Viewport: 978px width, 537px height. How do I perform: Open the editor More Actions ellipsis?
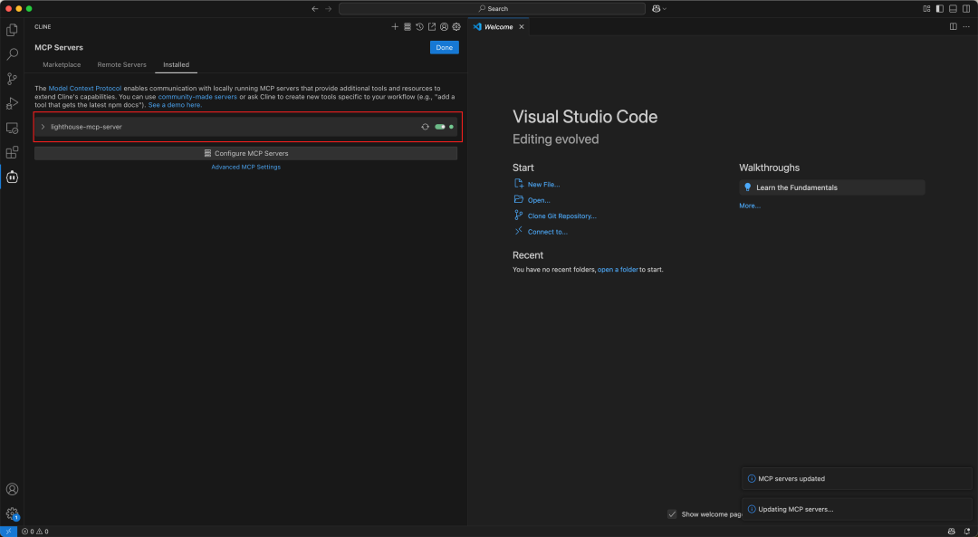pos(967,27)
